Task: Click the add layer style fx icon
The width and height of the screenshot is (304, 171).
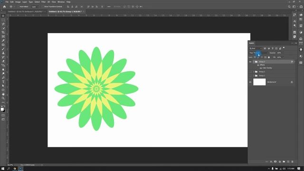Action: 271,161
